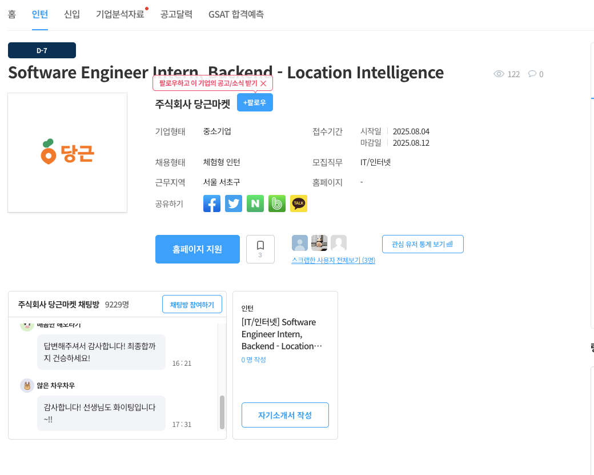The height and width of the screenshot is (475, 594).
Task: Click the 0 명 작성 link
Action: pyautogui.click(x=254, y=360)
